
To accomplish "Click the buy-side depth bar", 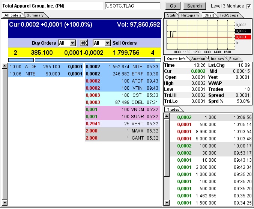I will pyautogui.click(x=21, y=60).
